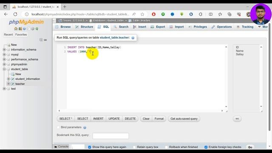
Task: Uncheck Show this query here again
Action: coord(90,147)
